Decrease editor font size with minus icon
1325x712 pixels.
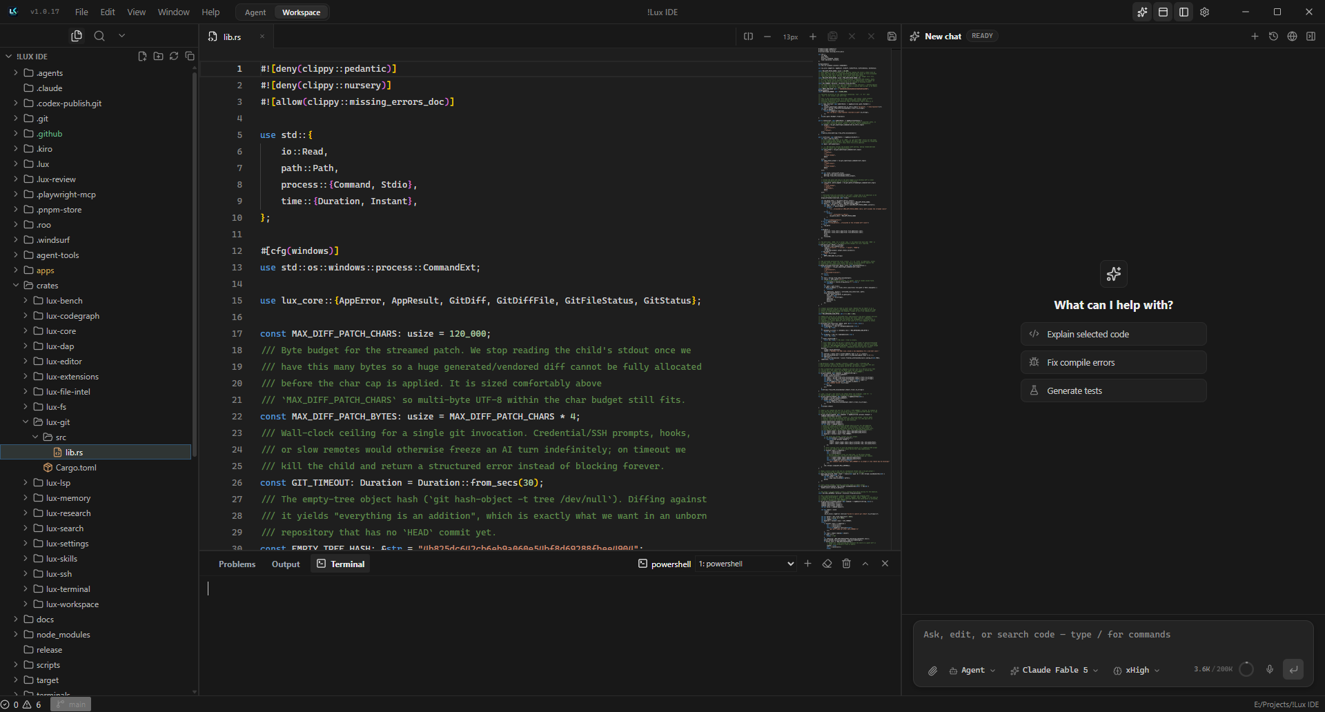pos(767,37)
